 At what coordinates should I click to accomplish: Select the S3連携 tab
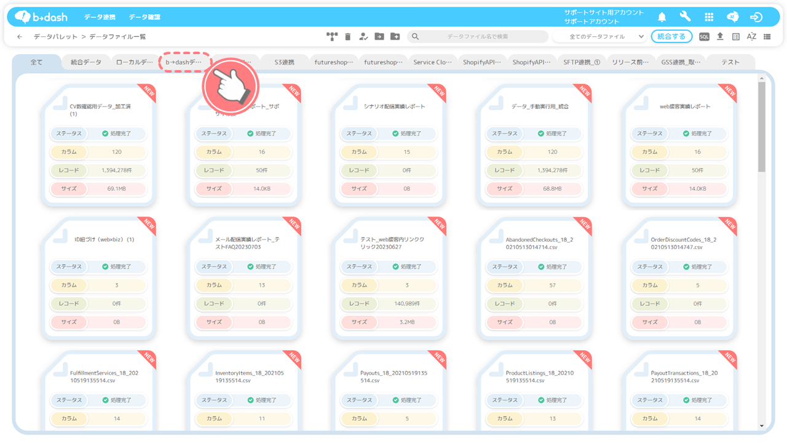tap(283, 62)
